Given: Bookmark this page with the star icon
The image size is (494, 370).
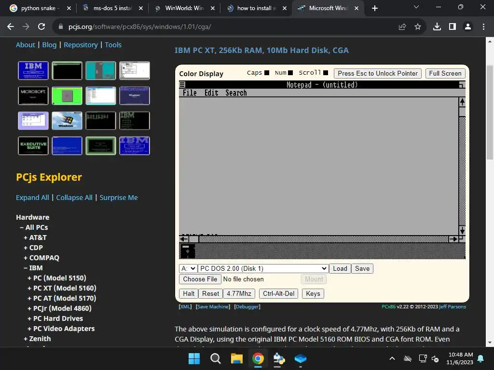Looking at the screenshot, I should pyautogui.click(x=418, y=27).
